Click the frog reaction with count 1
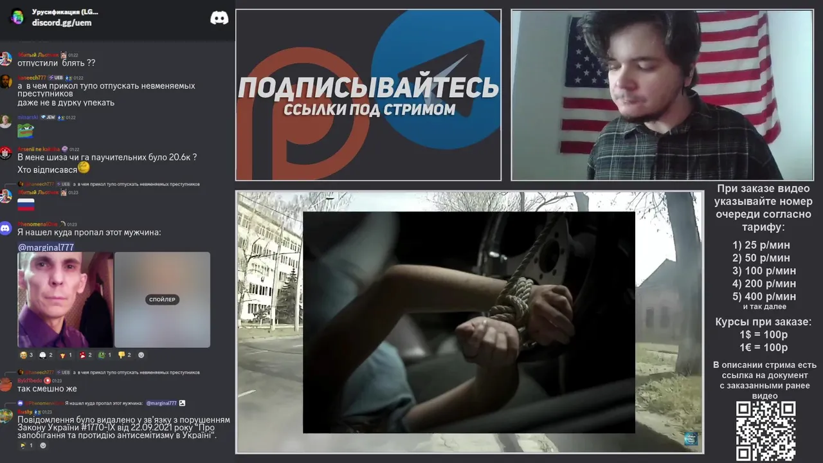823x463 pixels. 104,355
